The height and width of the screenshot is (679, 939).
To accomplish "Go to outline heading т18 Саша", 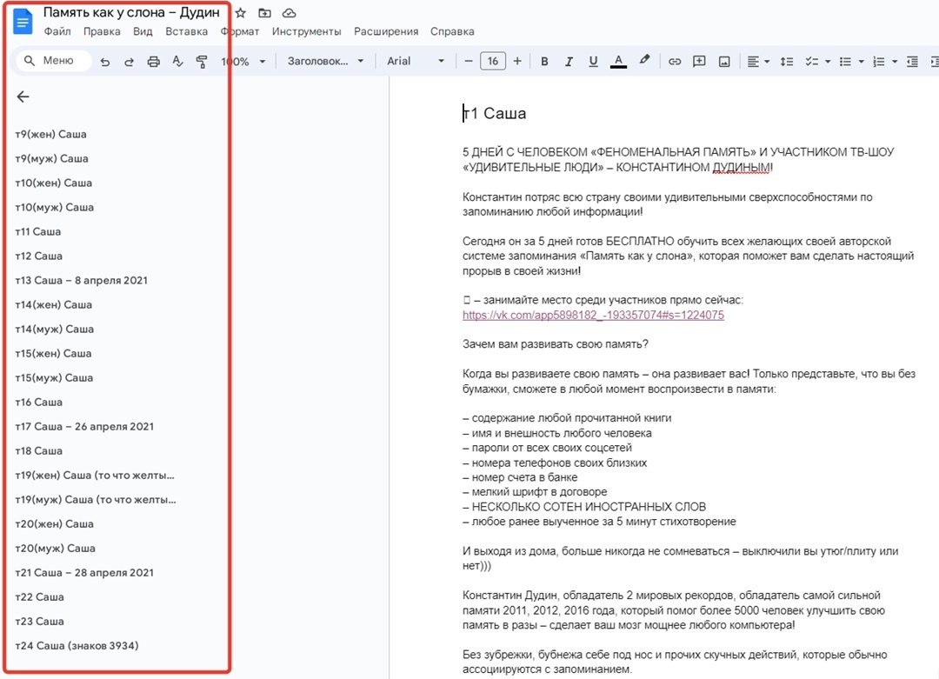I will point(39,451).
